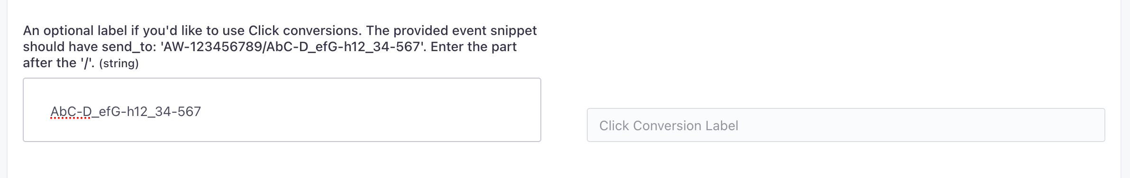The height and width of the screenshot is (178, 1130).
Task: Click the 'h12_34-567' ending of the example value
Action: 164,112
